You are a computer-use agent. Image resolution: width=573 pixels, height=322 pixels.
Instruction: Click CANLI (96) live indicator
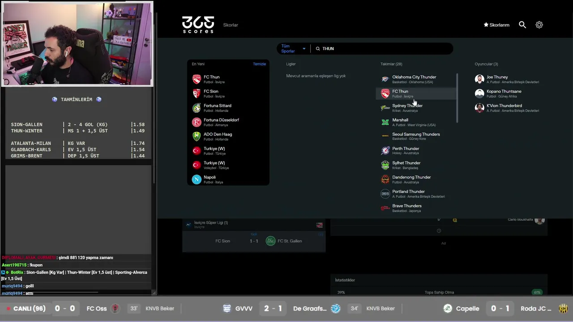(x=26, y=309)
